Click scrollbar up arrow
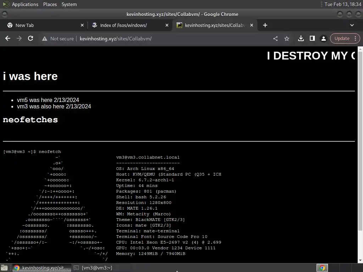363x272 pixels. [x=360, y=49]
